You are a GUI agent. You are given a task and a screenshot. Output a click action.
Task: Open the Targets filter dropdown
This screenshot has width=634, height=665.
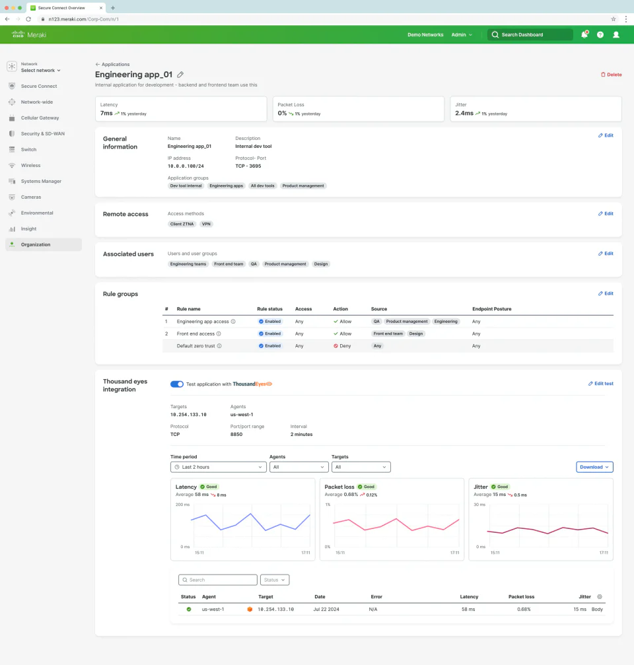361,467
